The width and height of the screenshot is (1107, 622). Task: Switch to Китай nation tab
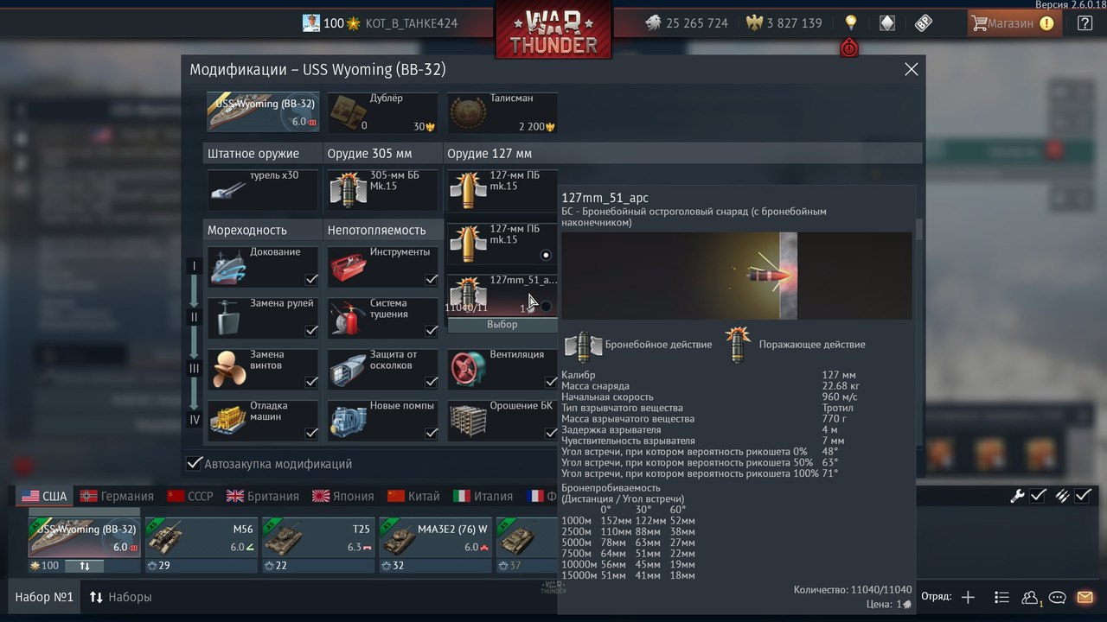[413, 497]
